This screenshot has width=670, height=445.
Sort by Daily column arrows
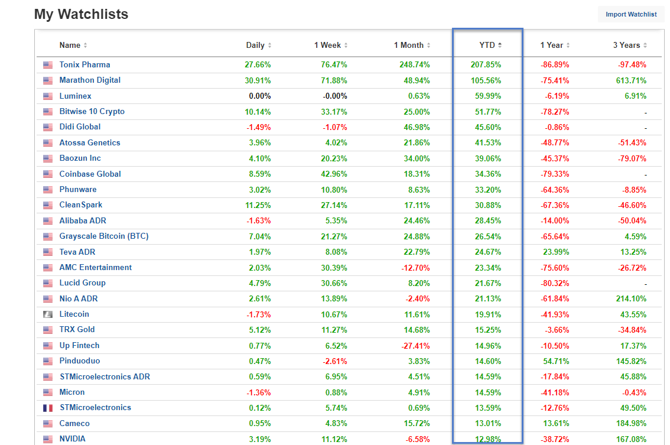click(x=269, y=46)
